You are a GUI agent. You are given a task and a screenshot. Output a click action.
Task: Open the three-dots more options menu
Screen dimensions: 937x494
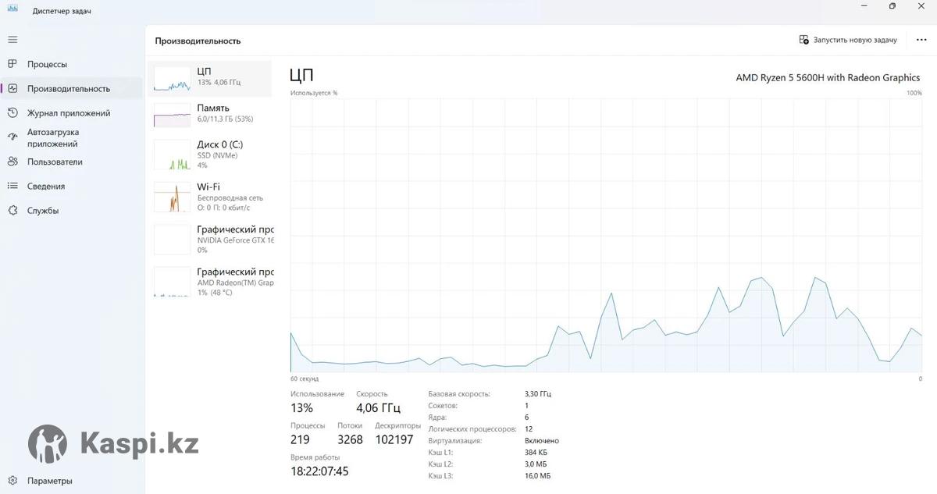(921, 40)
